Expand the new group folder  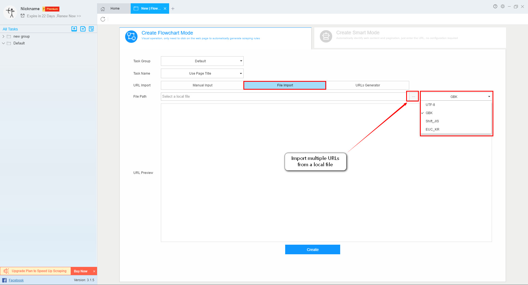coord(4,36)
